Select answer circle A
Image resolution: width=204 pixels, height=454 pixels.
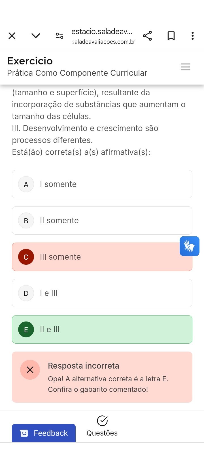tap(26, 184)
